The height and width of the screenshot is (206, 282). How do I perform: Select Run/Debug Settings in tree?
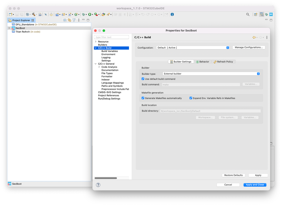(x=109, y=99)
